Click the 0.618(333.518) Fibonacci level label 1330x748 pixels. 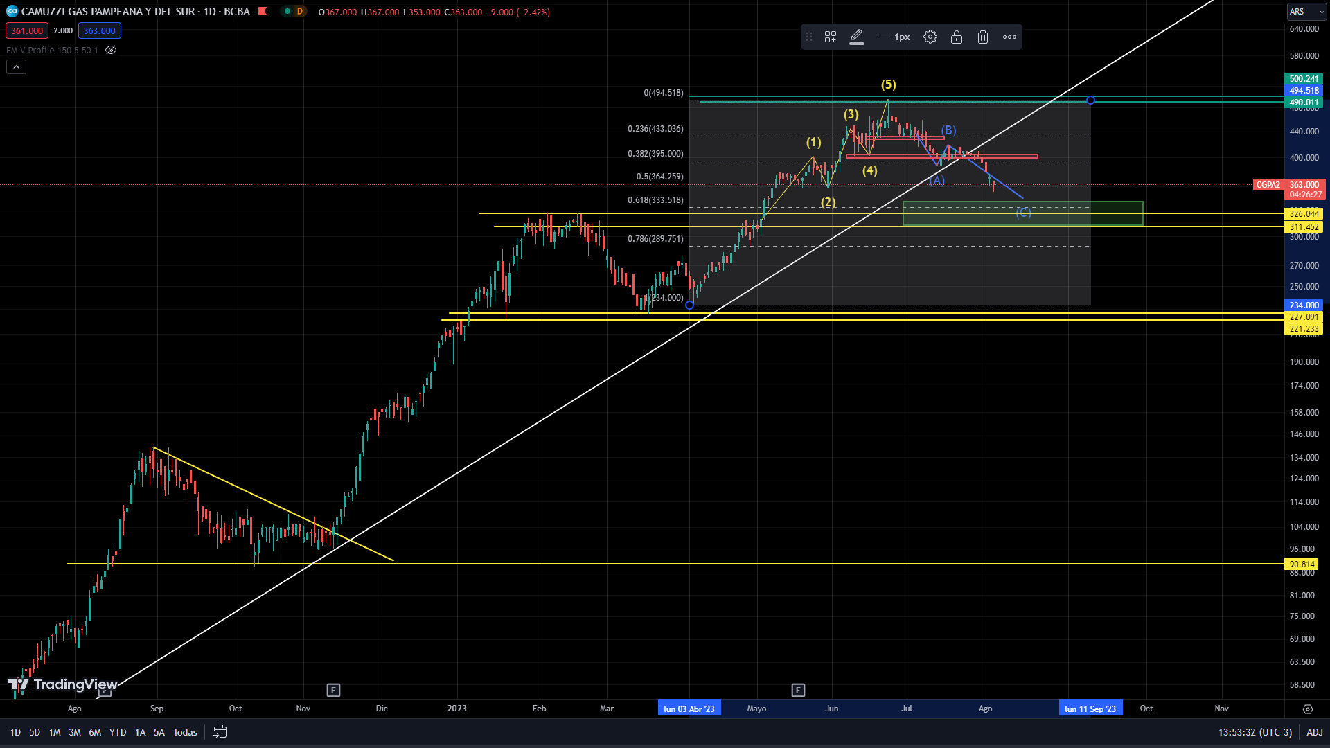coord(655,200)
